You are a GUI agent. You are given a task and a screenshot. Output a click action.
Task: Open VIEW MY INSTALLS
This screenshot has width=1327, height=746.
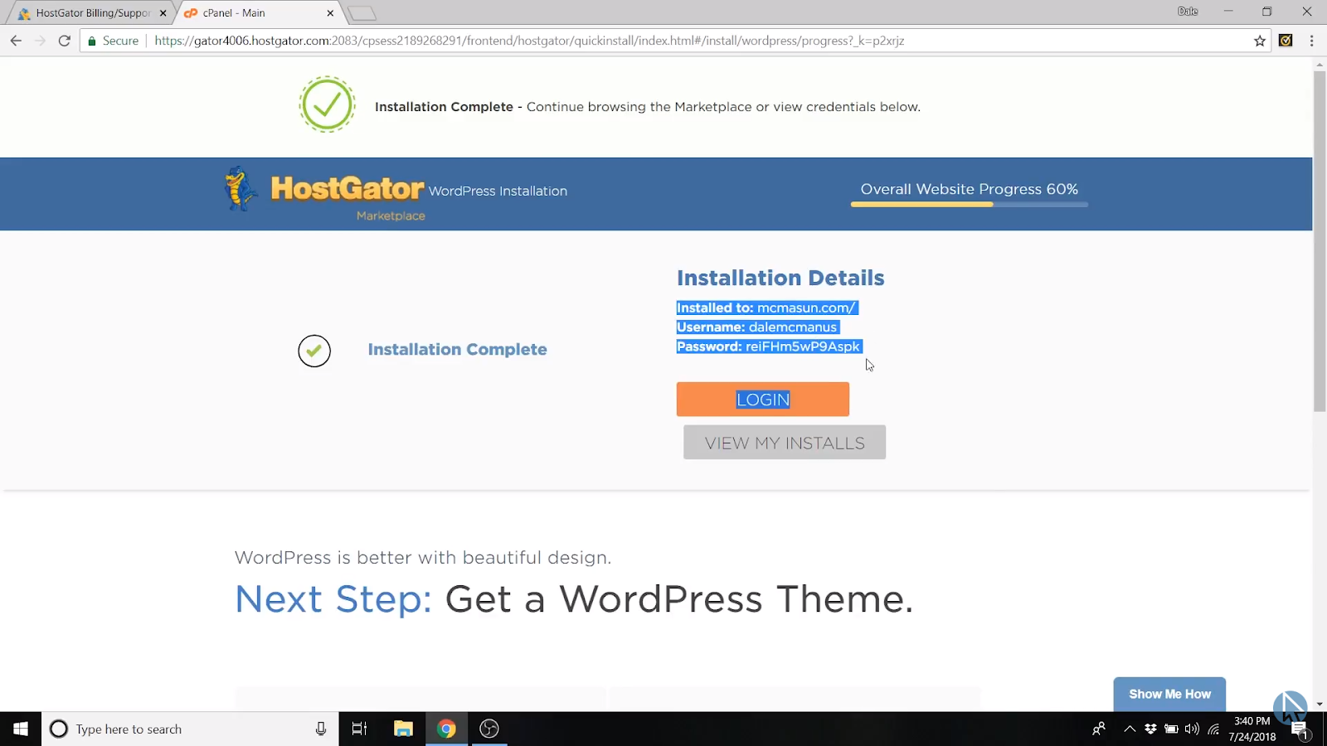(x=785, y=443)
